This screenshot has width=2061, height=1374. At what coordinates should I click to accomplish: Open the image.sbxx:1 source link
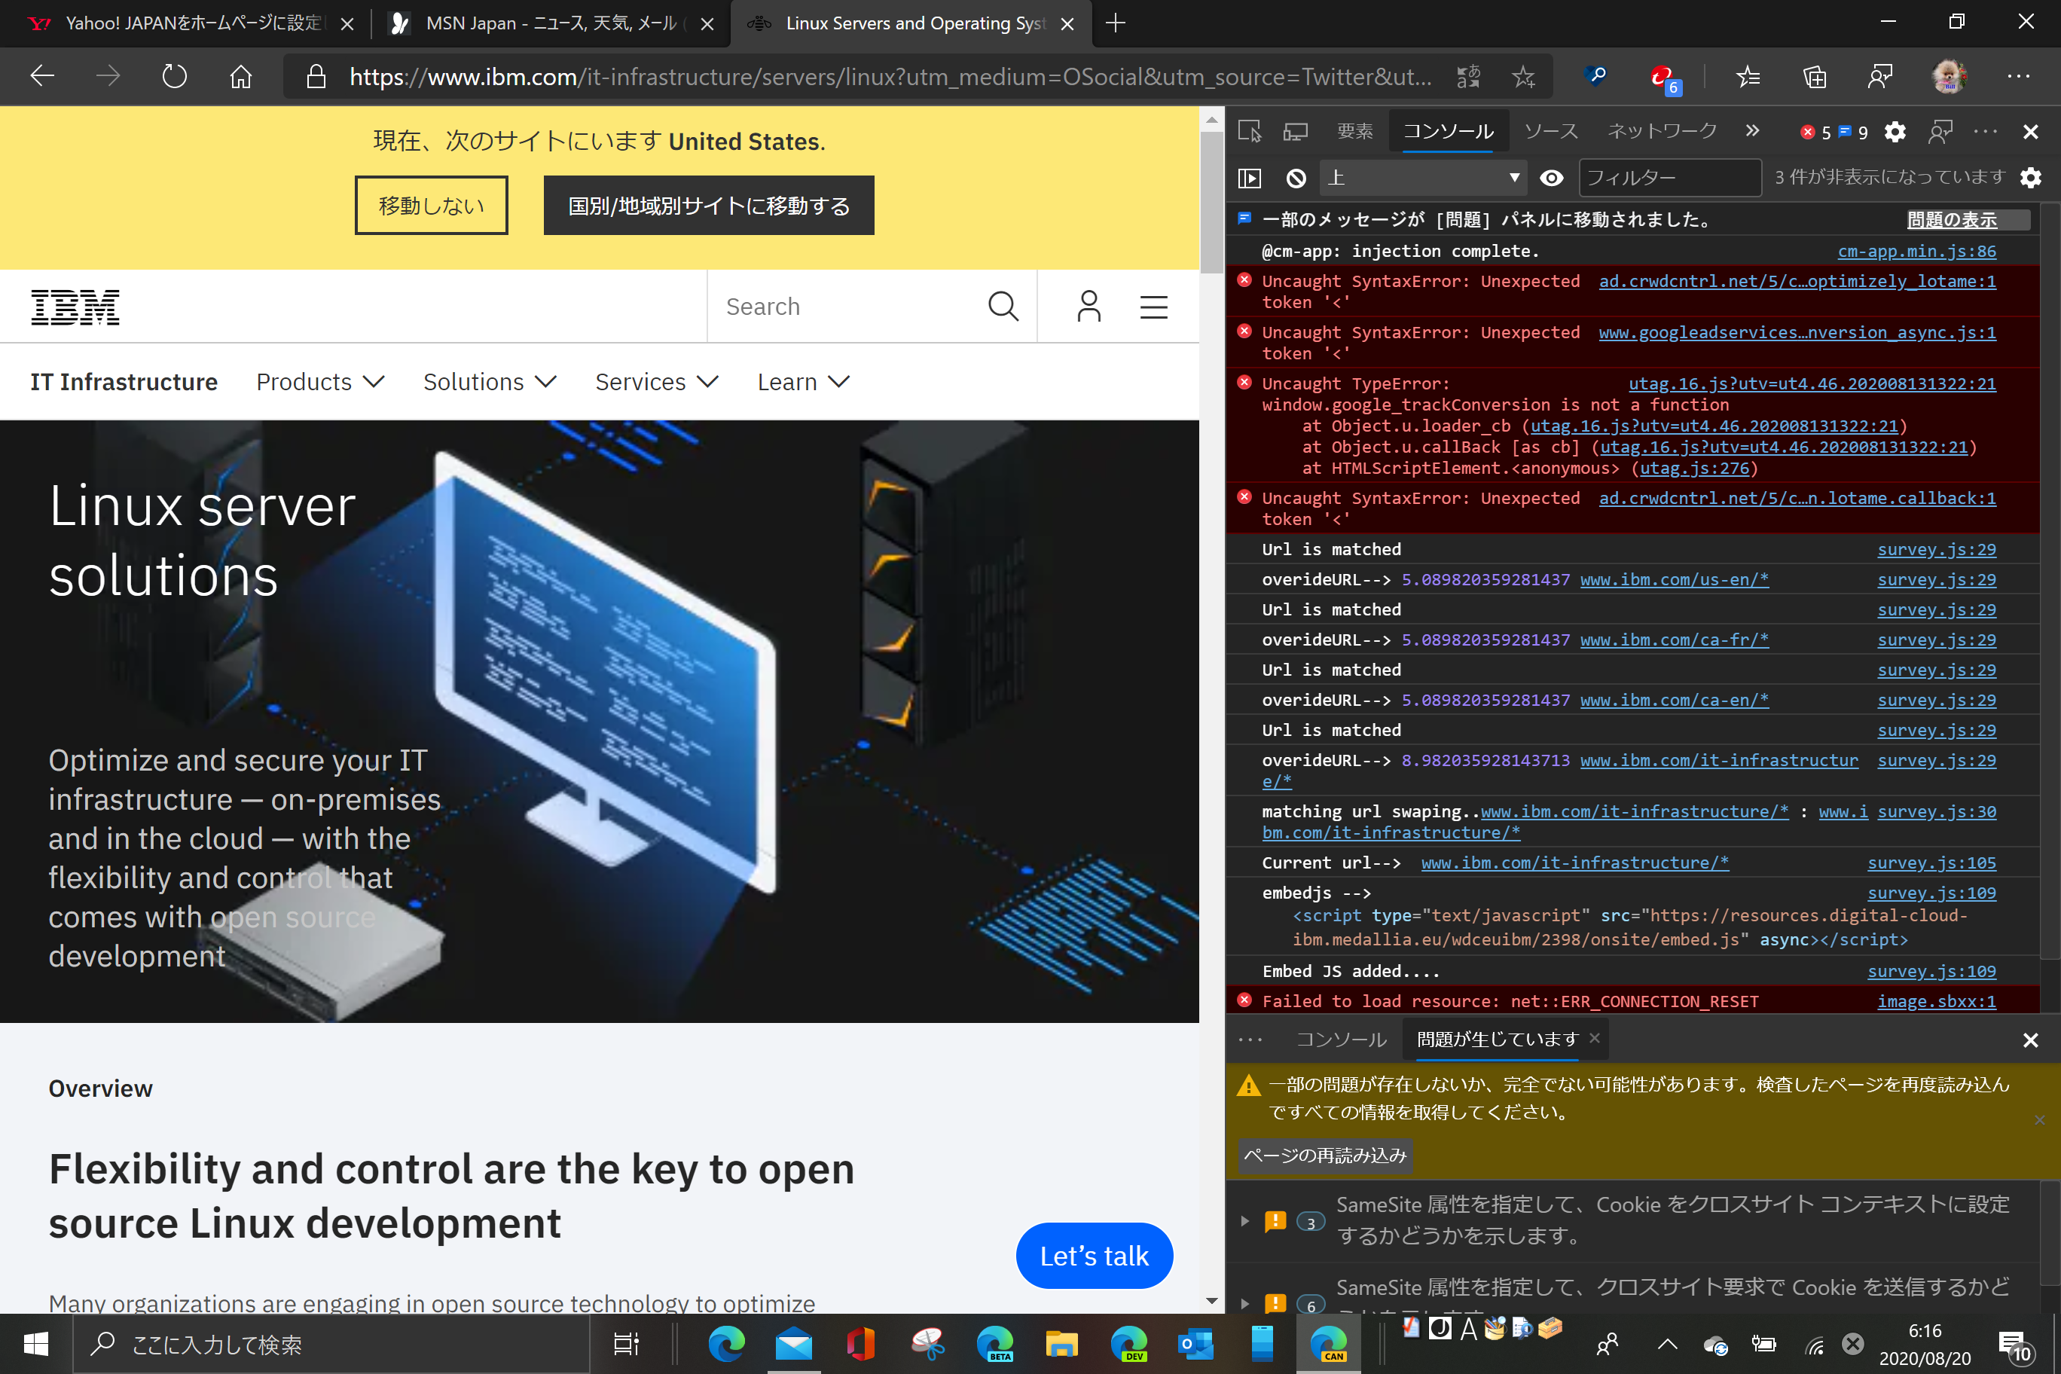click(x=1937, y=1002)
